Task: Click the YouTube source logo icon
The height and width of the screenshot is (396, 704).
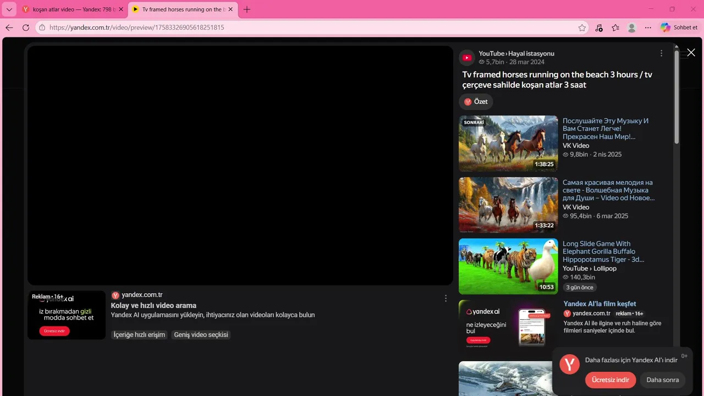Action: tap(467, 58)
